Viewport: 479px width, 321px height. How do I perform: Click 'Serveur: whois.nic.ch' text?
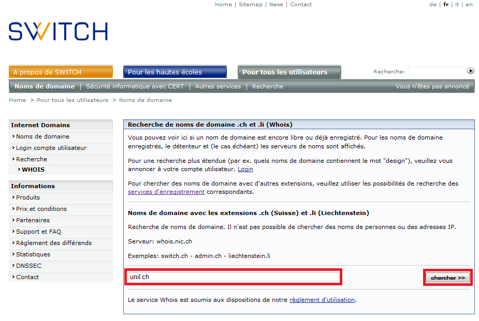point(160,241)
